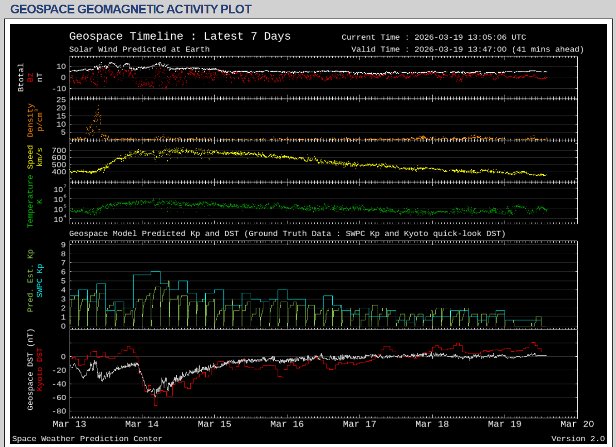Select the cyan SWPC Kp legend label
This screenshot has height=447, width=616.
click(40, 280)
